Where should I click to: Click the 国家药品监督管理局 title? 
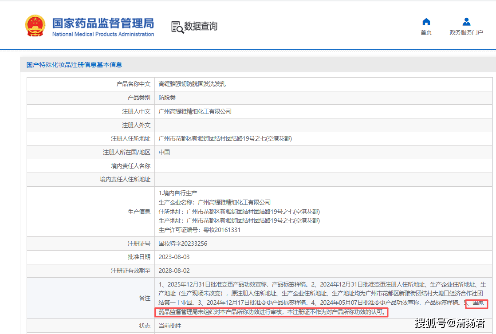point(103,23)
